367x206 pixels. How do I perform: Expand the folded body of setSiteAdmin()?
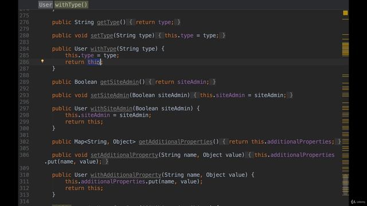[x=243, y=96]
